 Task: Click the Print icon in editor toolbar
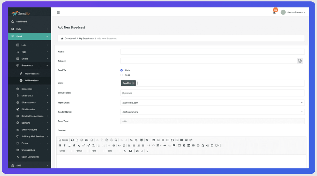(x=86, y=140)
